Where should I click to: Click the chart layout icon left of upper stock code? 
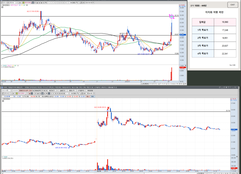(x=2, y=3)
